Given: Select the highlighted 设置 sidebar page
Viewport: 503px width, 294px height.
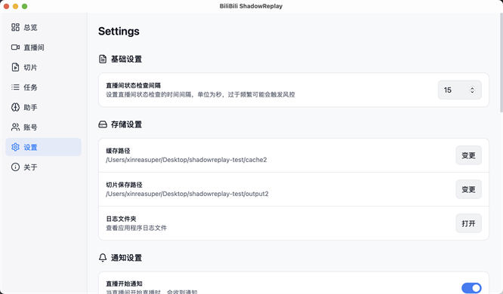Looking at the screenshot, I should tap(43, 147).
